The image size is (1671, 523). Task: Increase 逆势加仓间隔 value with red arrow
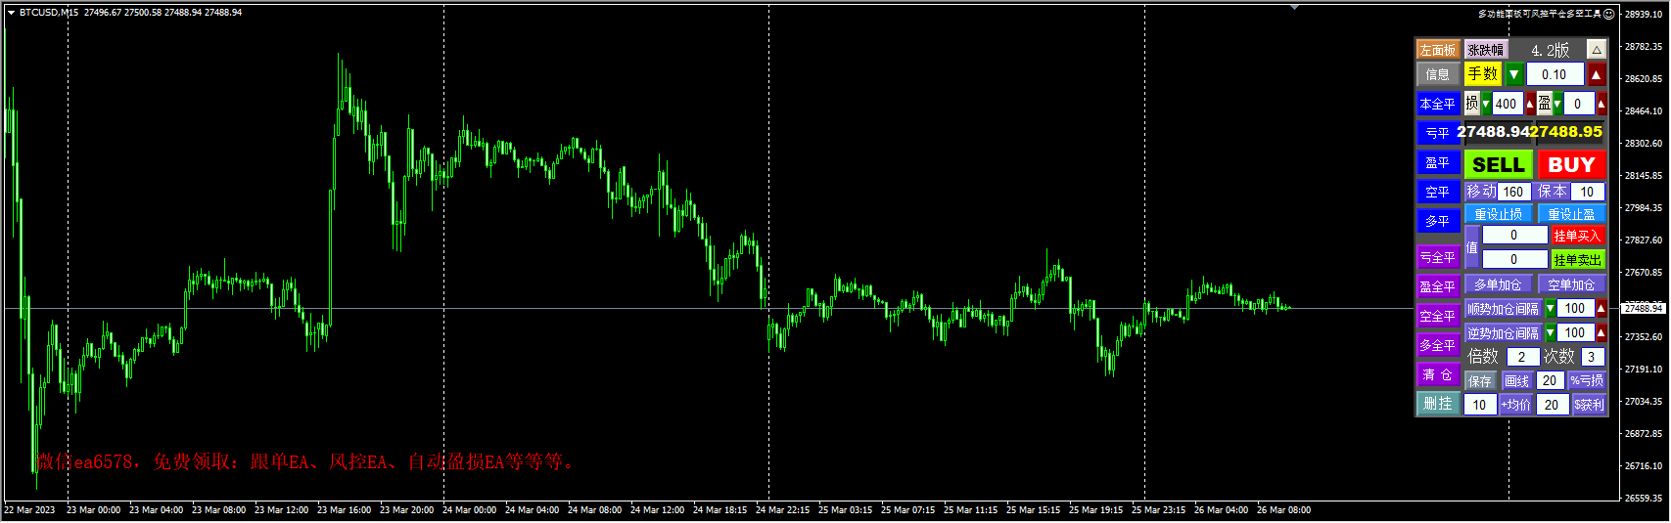1601,333
